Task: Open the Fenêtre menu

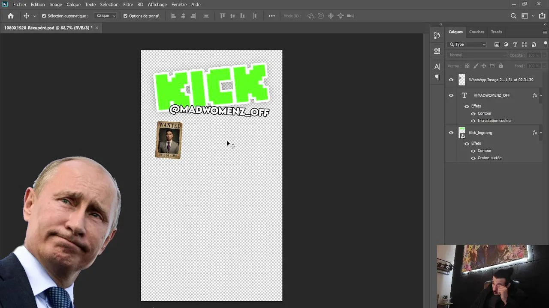Action: click(179, 4)
